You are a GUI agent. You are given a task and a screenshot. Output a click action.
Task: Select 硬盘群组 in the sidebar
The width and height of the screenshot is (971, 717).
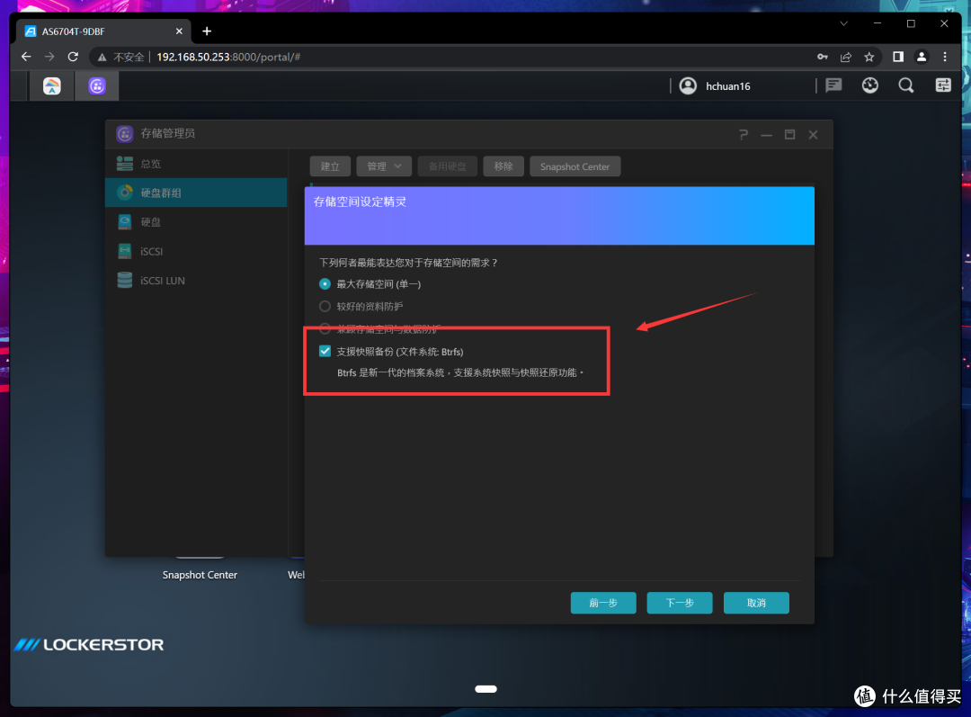click(161, 193)
